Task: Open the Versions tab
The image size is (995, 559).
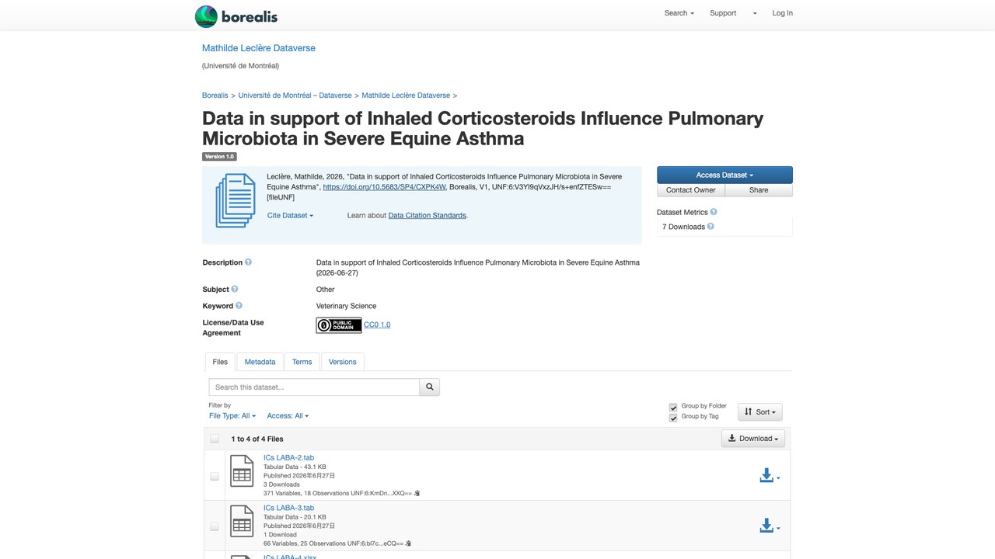Action: click(x=342, y=362)
